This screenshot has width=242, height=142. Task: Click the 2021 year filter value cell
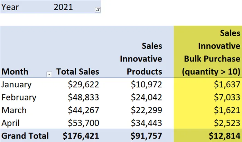63,7
